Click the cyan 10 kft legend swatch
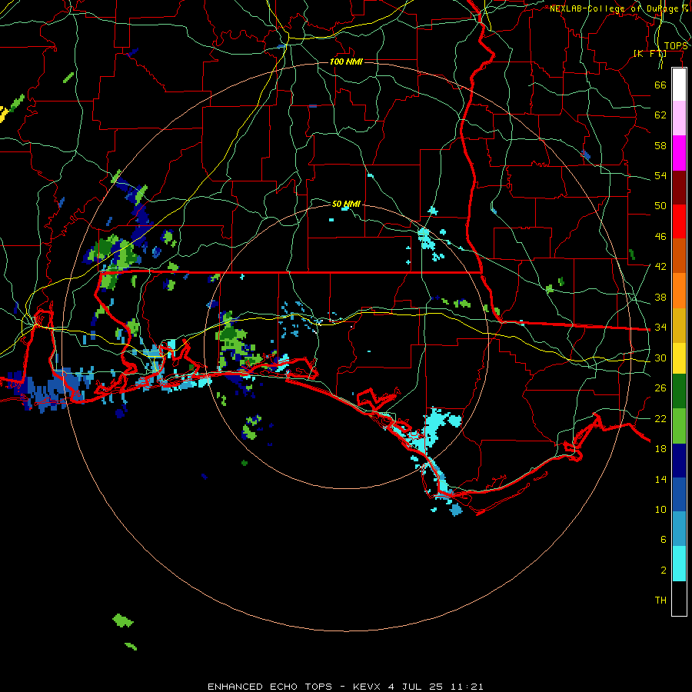 (x=679, y=564)
